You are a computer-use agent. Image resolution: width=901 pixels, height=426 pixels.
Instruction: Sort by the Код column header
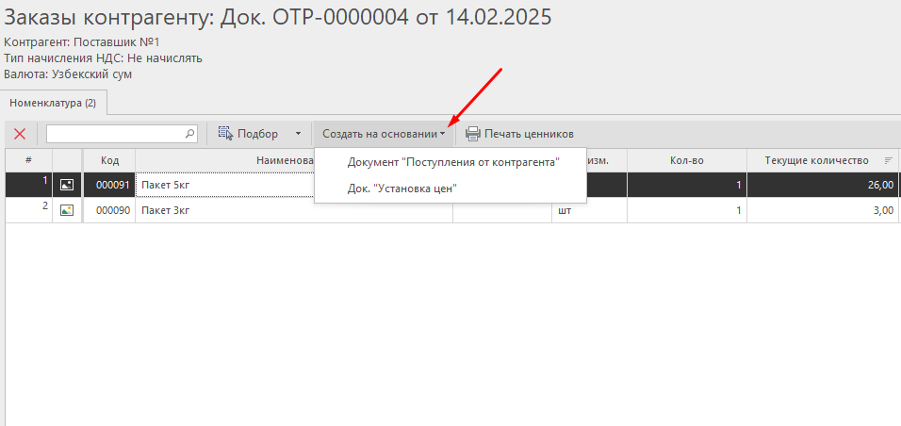(x=109, y=160)
